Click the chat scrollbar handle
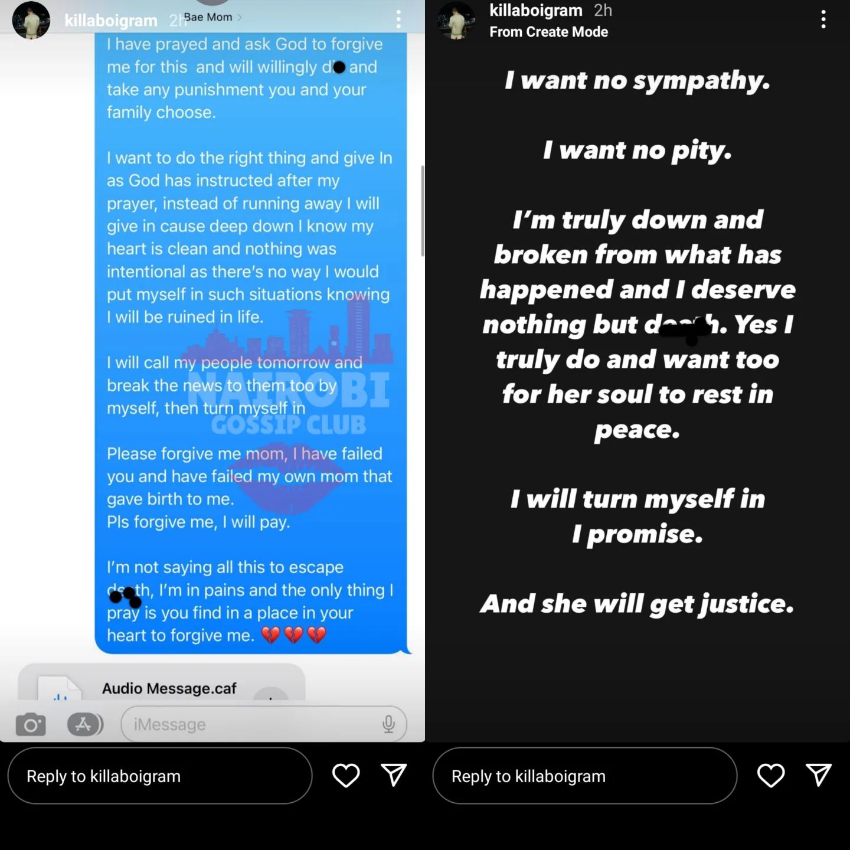This screenshot has width=850, height=850. (x=422, y=211)
